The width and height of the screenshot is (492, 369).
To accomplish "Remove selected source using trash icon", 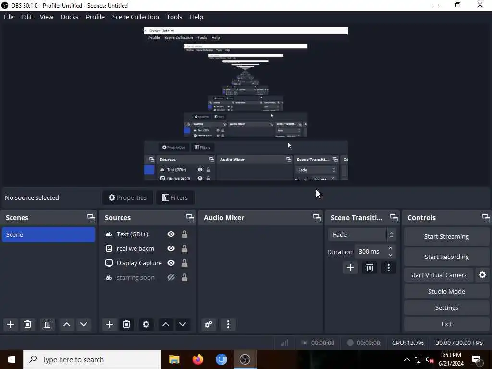I will point(126,324).
